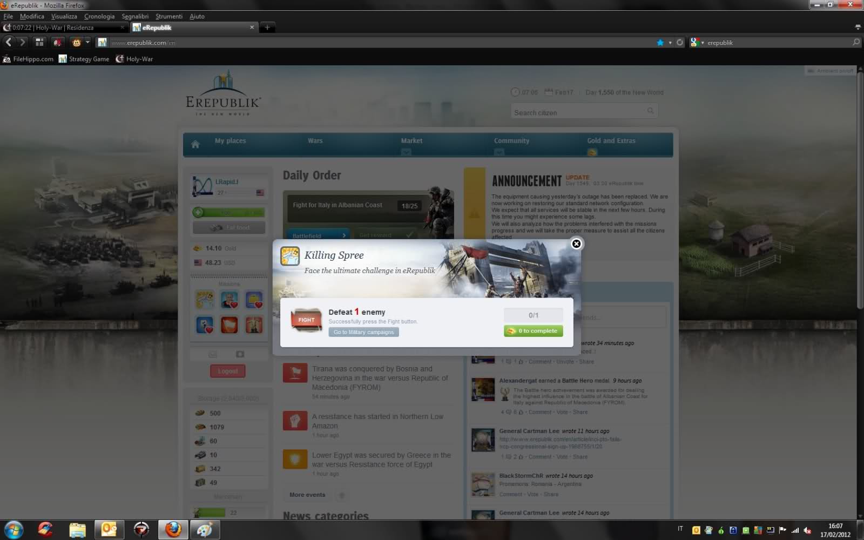Open the soldier torso mission icon

(254, 325)
